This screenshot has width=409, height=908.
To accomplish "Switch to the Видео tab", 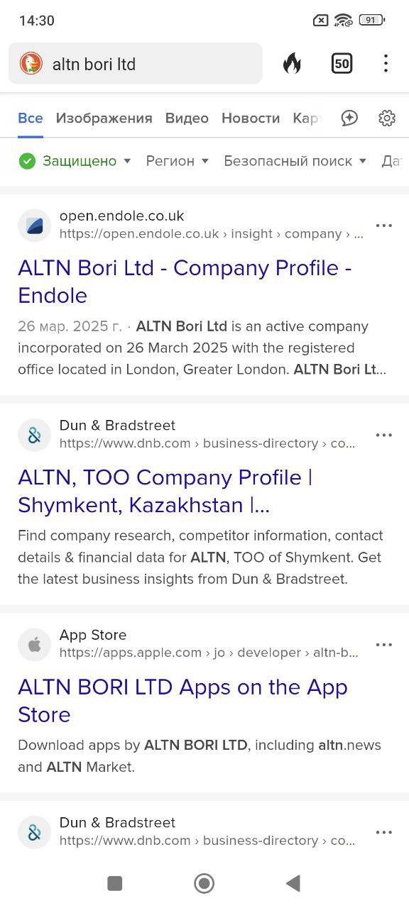I will coord(187,118).
